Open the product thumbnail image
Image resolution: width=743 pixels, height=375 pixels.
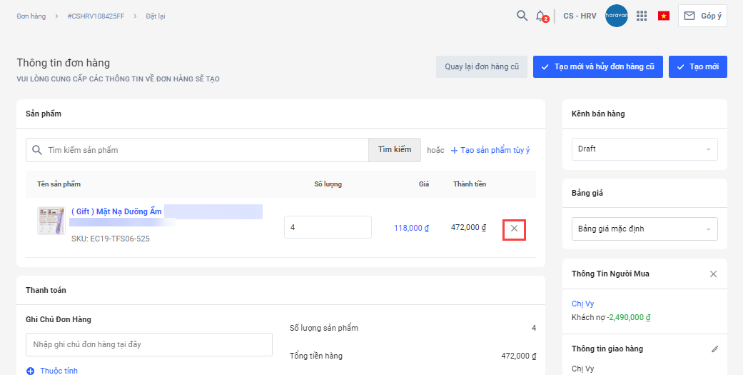coord(51,221)
